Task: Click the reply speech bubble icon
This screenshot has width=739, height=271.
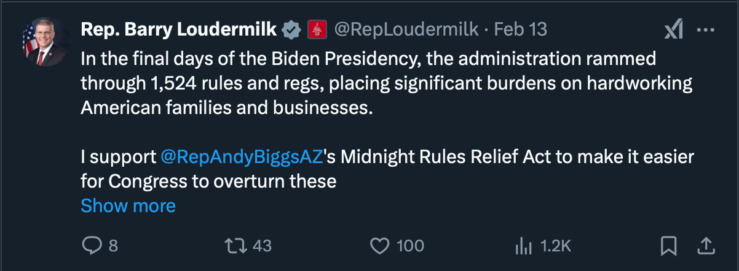Action: (91, 246)
